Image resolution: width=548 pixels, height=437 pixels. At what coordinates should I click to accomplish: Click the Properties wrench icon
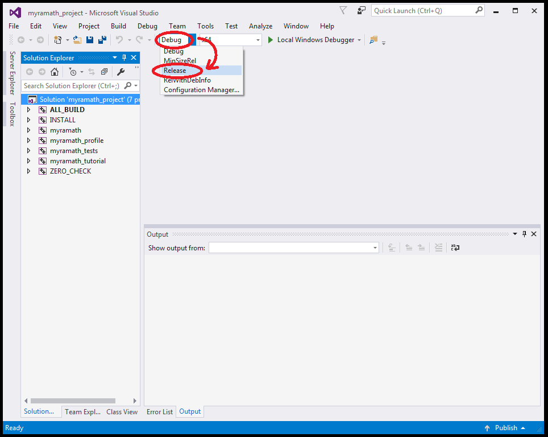[121, 72]
